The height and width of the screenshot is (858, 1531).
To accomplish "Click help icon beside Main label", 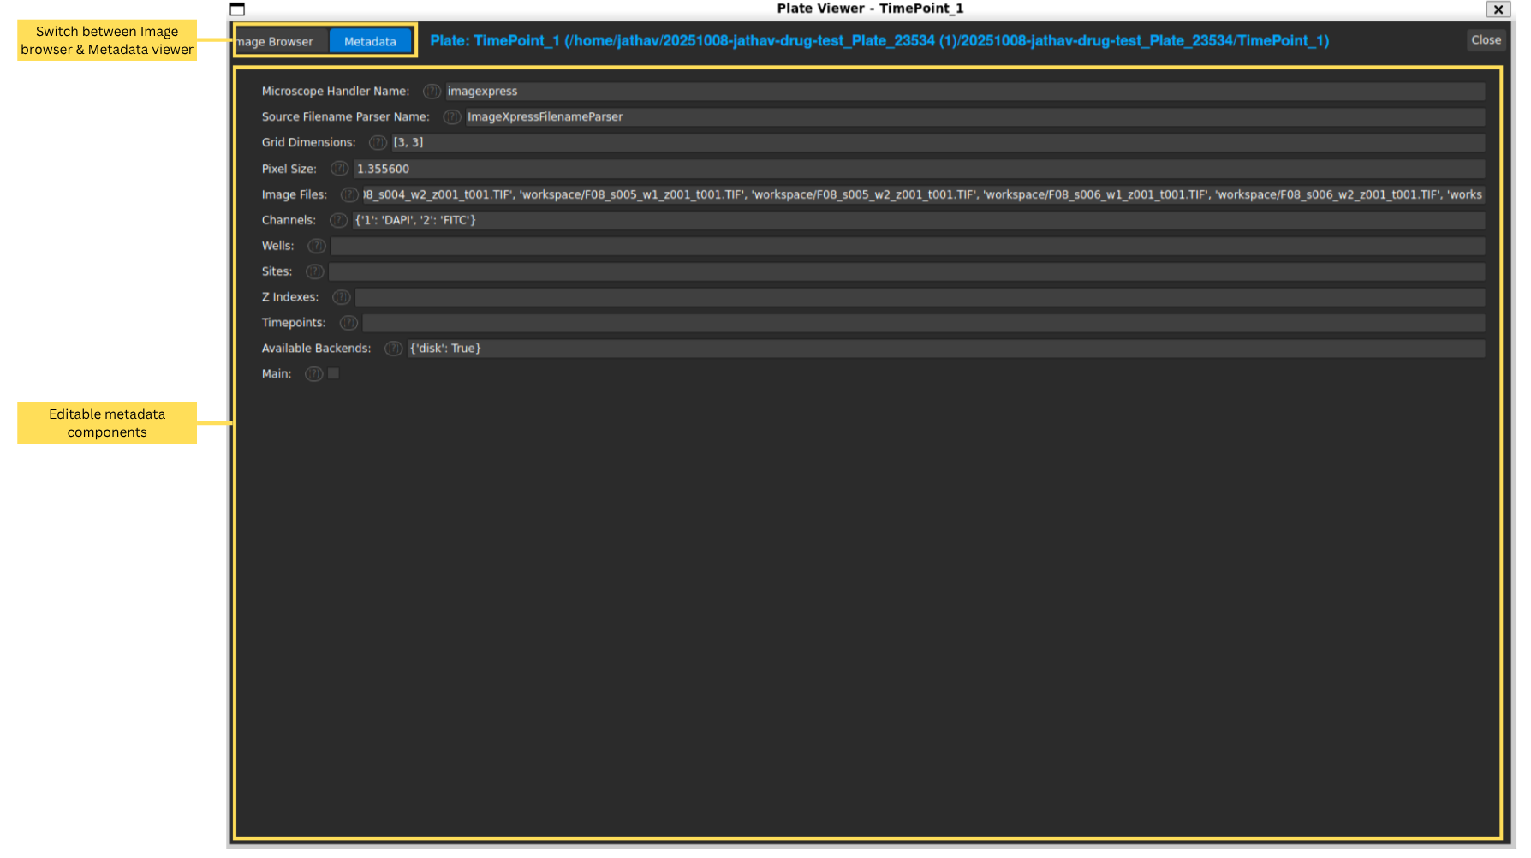I will [x=314, y=374].
